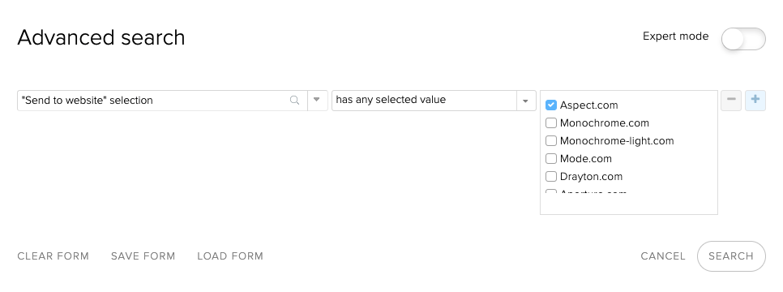Remove the search criterion with minus button
Image resolution: width=783 pixels, height=292 pixels.
point(731,101)
